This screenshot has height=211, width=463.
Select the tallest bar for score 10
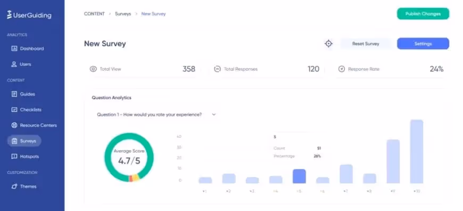coord(417,152)
